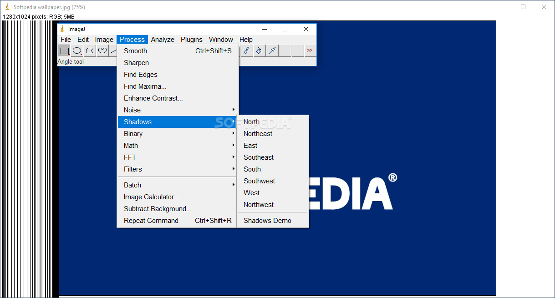Select the Oval selection tool

[77, 51]
